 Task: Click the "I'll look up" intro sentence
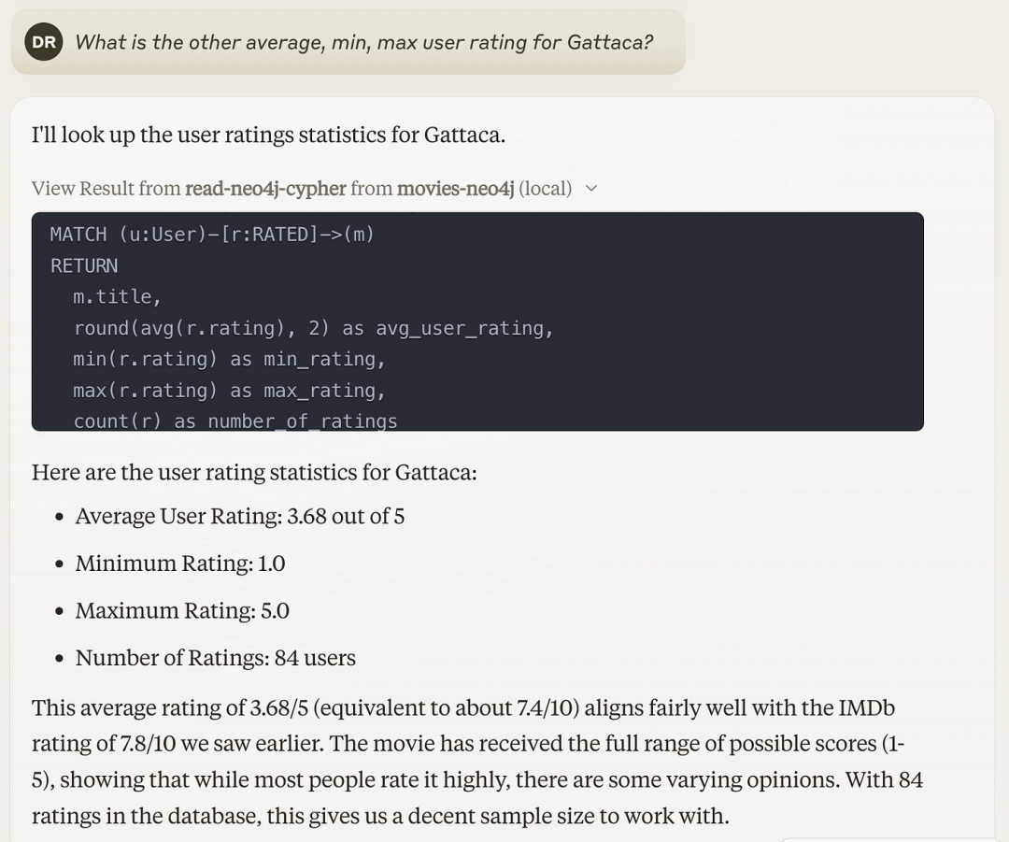click(x=268, y=135)
